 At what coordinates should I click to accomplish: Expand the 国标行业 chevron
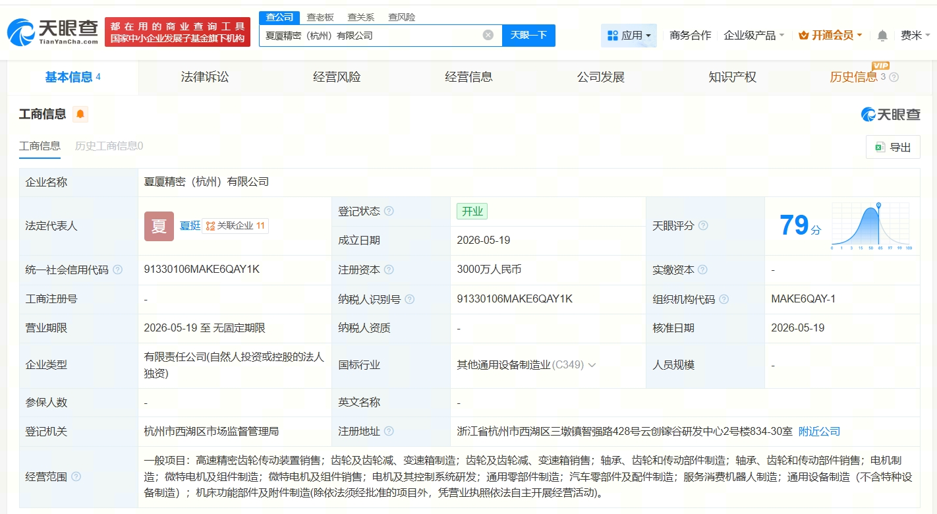[x=592, y=365]
